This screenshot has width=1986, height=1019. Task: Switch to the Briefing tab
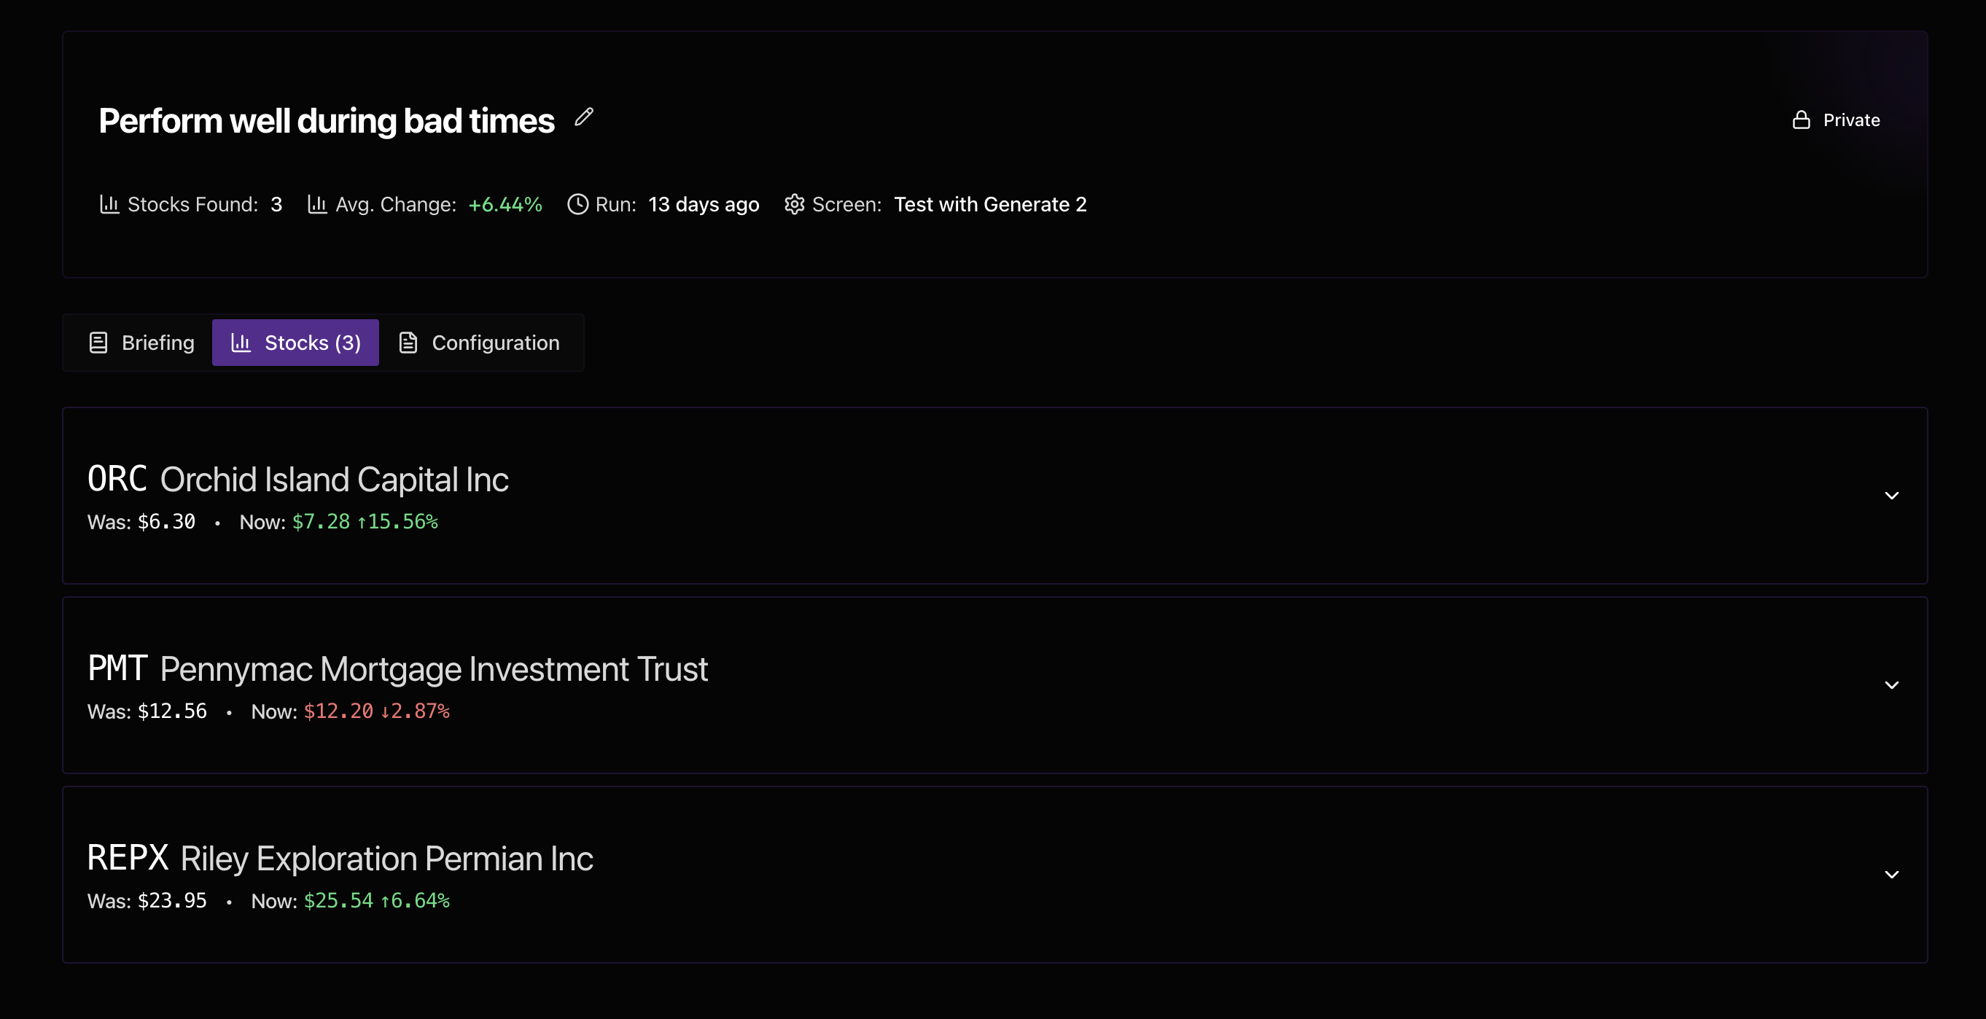141,343
